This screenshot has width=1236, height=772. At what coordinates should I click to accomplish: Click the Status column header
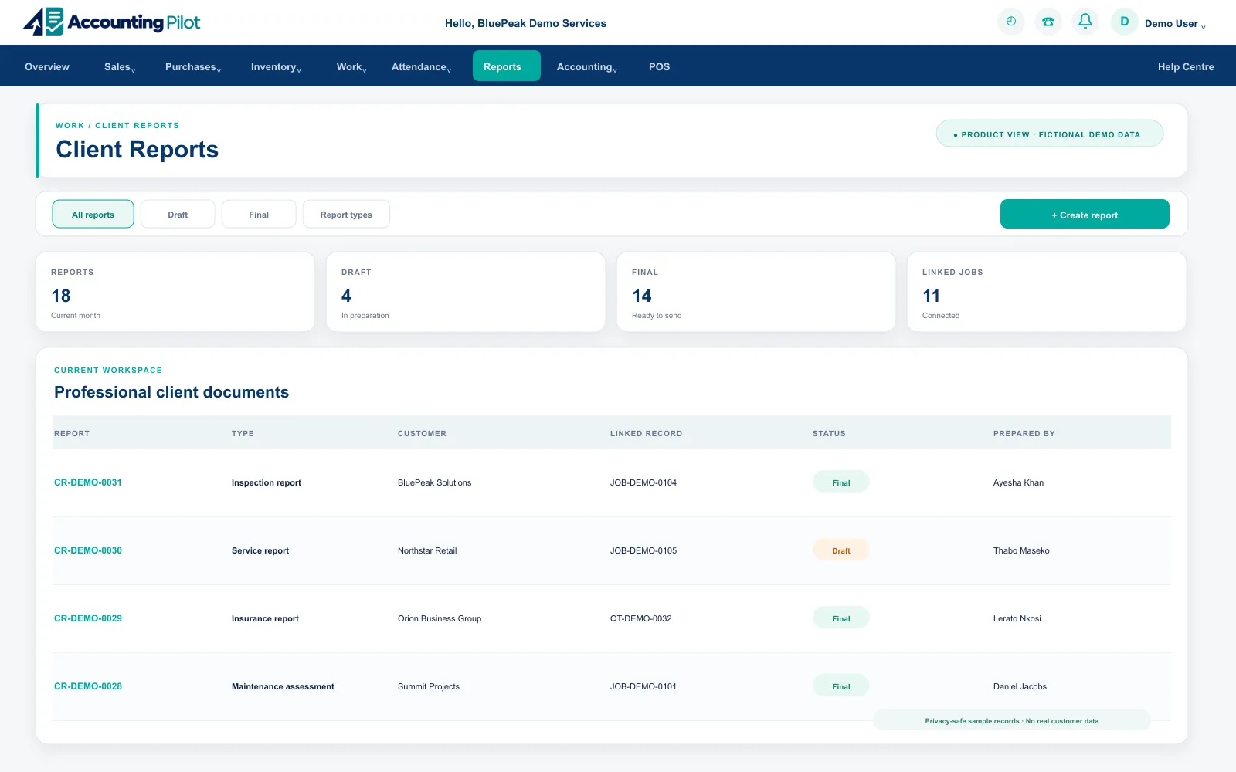click(829, 433)
